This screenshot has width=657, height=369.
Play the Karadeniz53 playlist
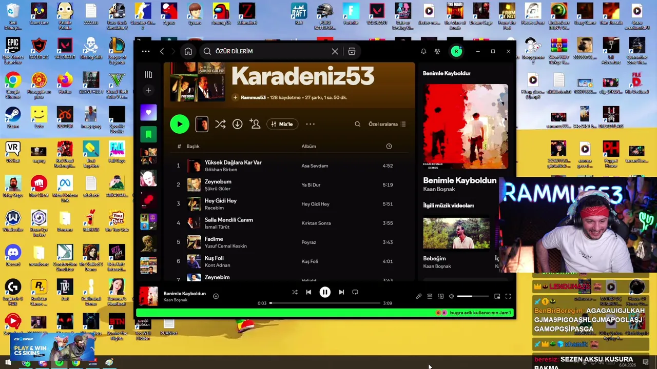click(x=180, y=124)
